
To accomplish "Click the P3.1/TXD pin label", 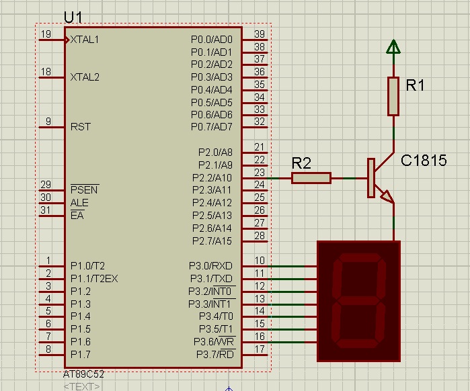I will (x=211, y=279).
